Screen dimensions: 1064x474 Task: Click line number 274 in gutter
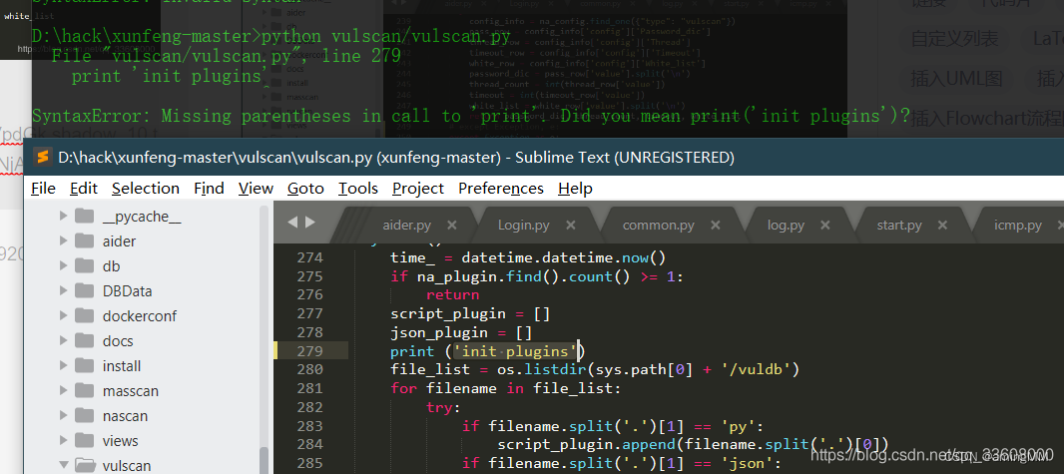click(x=310, y=257)
